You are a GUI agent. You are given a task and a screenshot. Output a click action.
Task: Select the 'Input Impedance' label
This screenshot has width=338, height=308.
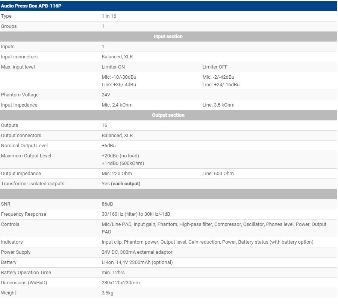point(19,105)
